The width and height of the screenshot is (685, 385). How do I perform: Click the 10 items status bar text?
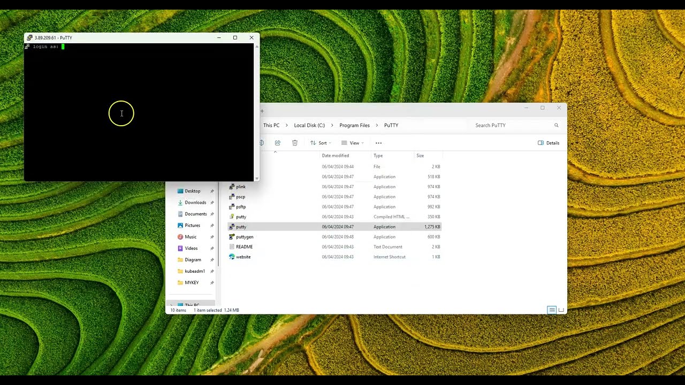(178, 310)
